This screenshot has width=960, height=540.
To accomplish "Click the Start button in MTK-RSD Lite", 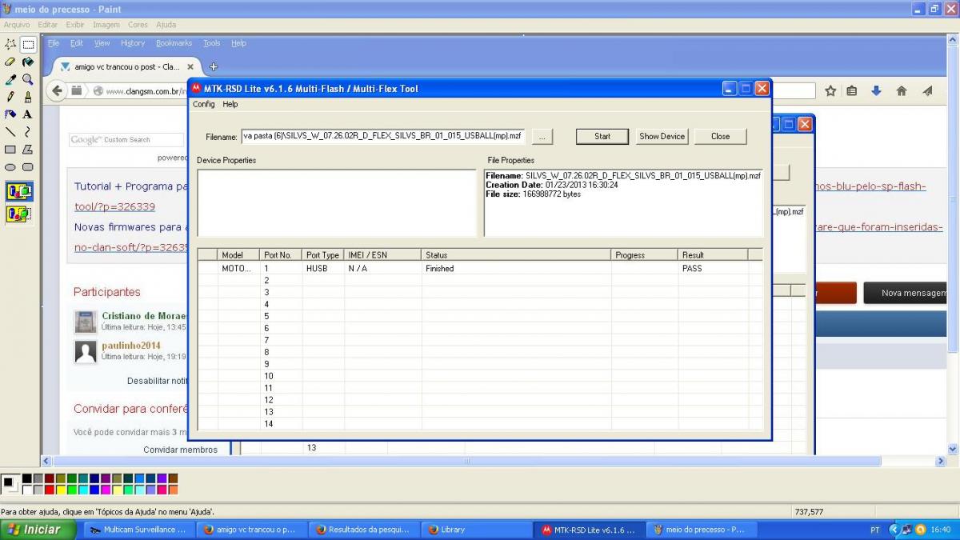I will click(x=602, y=136).
